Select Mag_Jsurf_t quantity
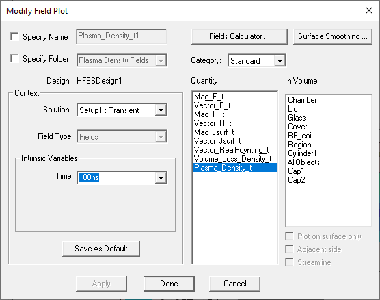 pyautogui.click(x=235, y=132)
